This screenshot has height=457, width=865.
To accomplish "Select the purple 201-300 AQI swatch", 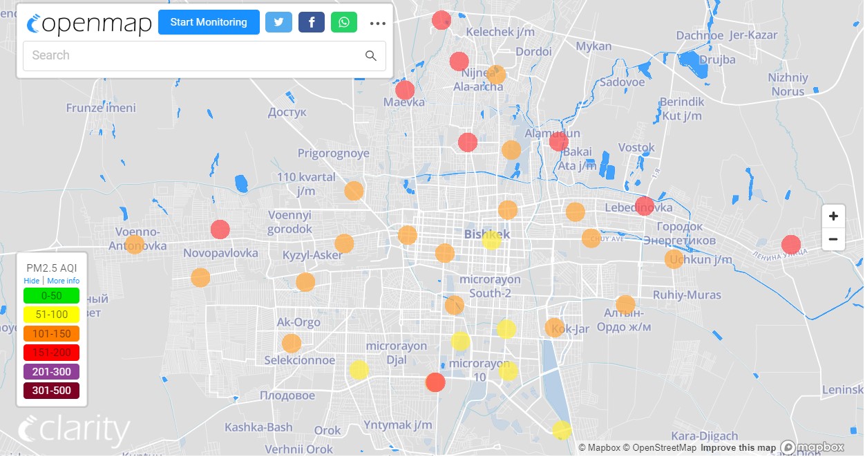I will click(x=51, y=372).
